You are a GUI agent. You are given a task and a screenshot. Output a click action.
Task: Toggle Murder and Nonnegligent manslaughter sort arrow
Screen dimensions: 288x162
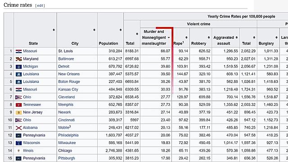[x=169, y=37]
